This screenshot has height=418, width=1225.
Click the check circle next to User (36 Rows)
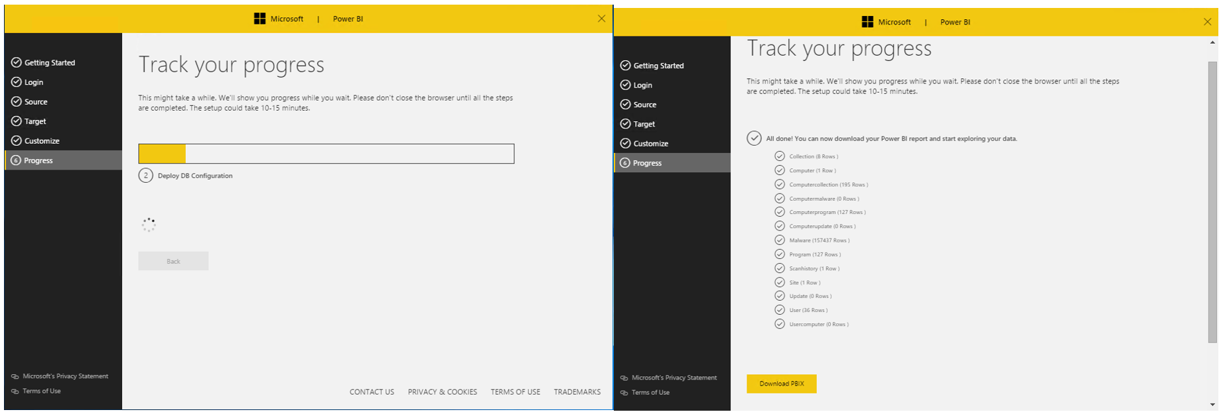pyautogui.click(x=780, y=310)
